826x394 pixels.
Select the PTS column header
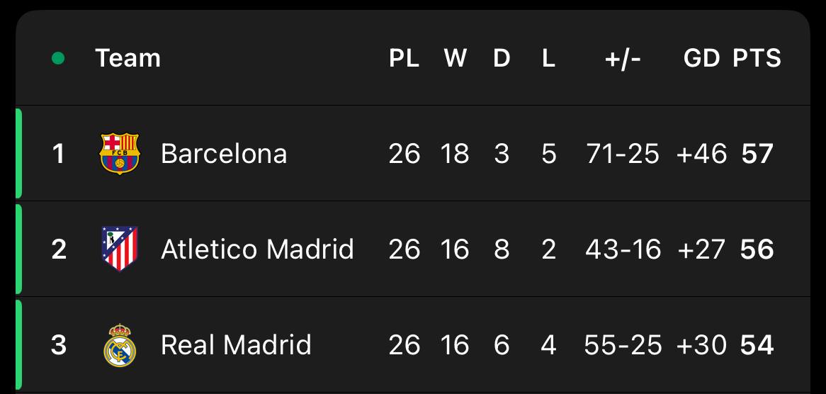pyautogui.click(x=757, y=58)
